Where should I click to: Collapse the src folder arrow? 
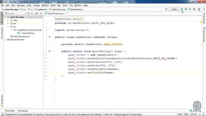point(8,27)
